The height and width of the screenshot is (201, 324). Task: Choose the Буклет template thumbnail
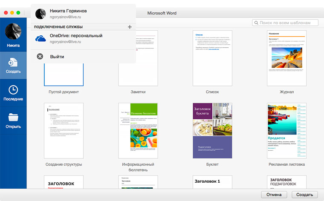point(212,131)
